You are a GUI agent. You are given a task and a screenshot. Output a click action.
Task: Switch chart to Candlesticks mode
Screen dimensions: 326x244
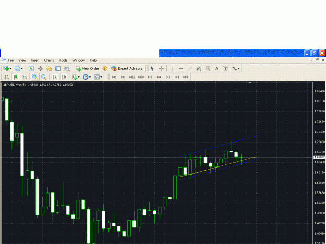pos(16,77)
